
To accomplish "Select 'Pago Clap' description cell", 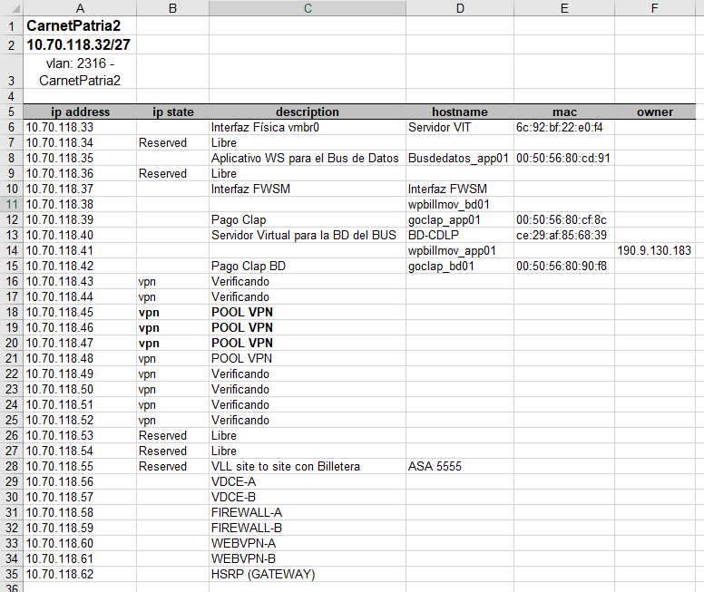I will tap(308, 220).
